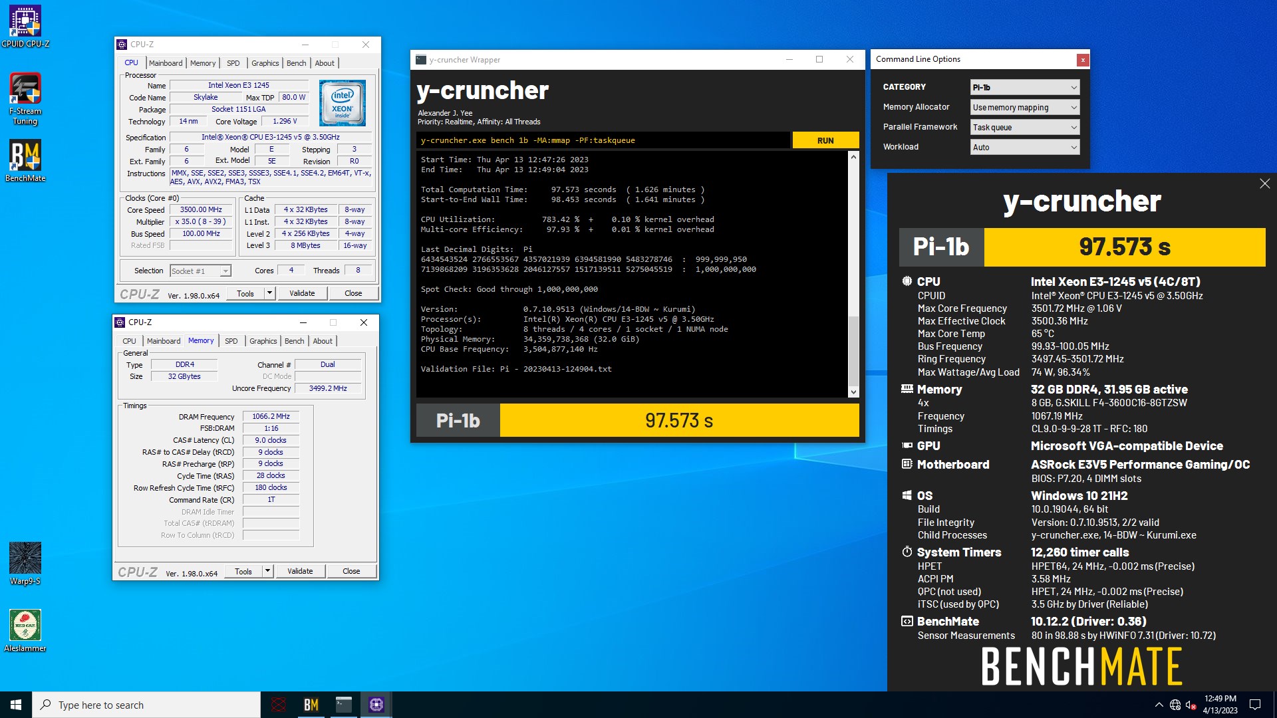This screenshot has width=1277, height=718.
Task: Click Close in top CPU-Z window
Action: pyautogui.click(x=353, y=293)
